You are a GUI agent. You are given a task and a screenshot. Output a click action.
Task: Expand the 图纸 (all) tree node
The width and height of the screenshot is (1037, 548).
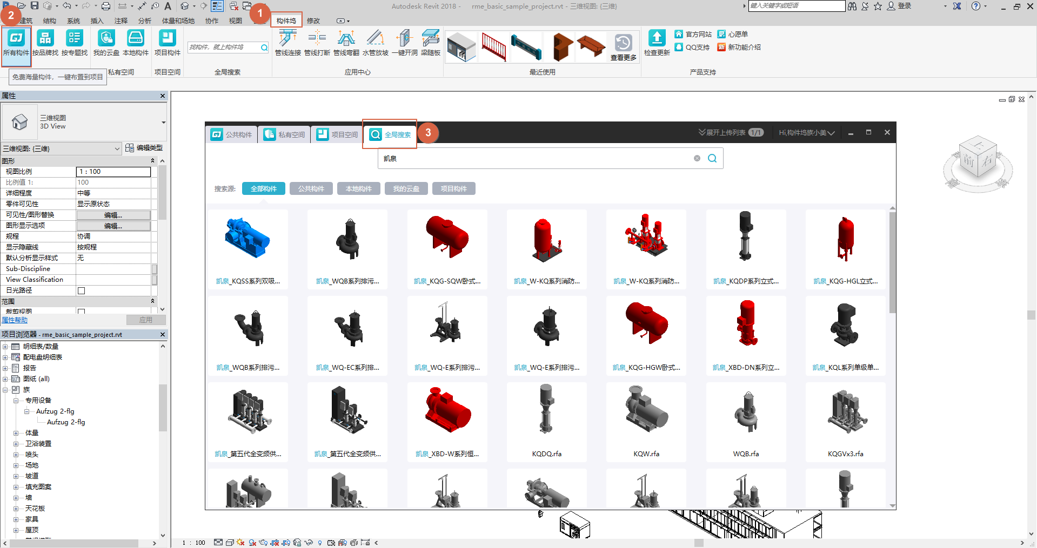coord(5,379)
